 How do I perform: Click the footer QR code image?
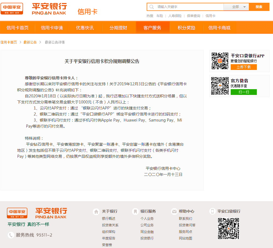229,229
